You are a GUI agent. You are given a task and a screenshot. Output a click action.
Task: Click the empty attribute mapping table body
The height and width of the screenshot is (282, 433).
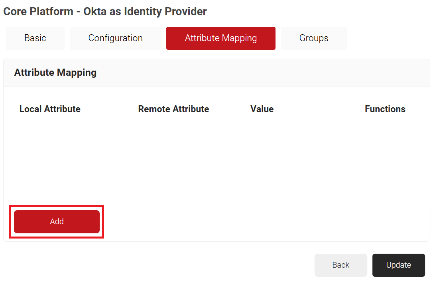(207, 160)
